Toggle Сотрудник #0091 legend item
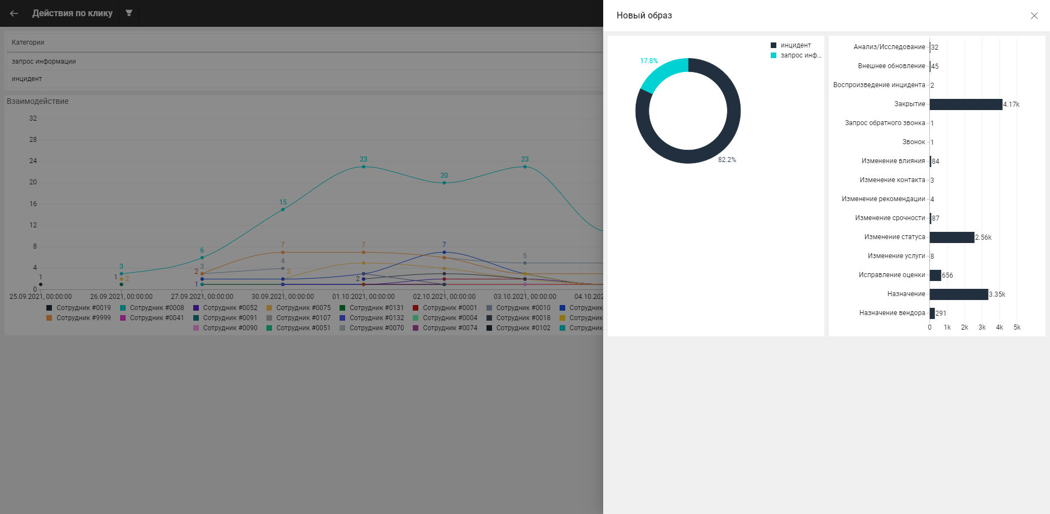 point(225,318)
